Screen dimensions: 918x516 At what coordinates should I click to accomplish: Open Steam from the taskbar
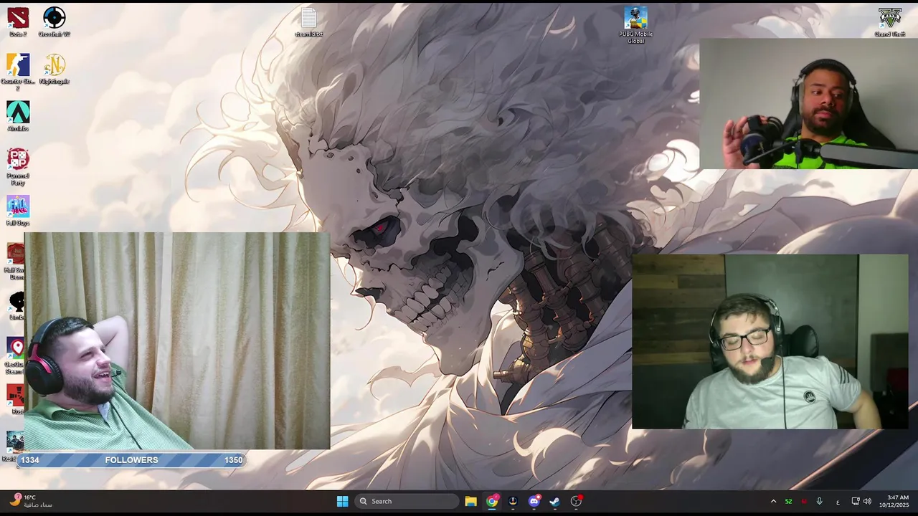[x=554, y=501]
